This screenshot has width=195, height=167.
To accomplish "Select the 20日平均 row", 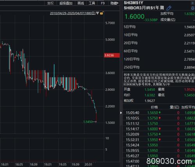I will click(x=159, y=43).
